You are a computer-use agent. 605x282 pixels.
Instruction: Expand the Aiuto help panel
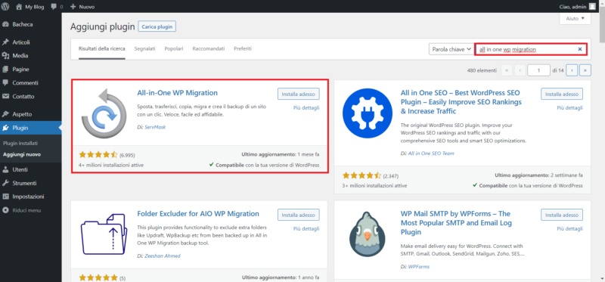(576, 18)
